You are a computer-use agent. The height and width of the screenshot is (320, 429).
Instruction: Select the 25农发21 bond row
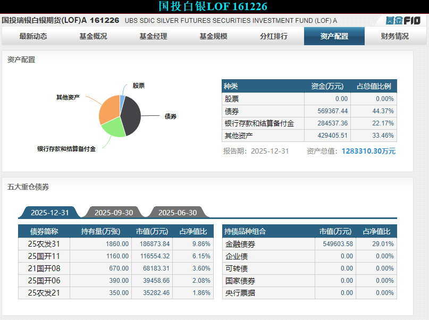(116, 293)
